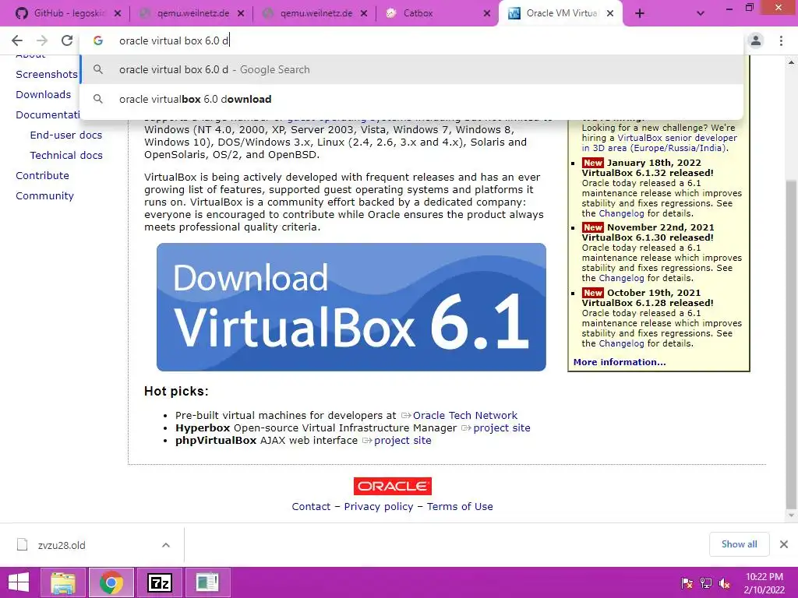
Task: Click the Show all downloads button
Action: coord(739,544)
